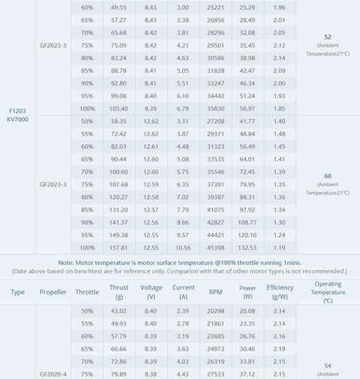Image resolution: width=360 pixels, height=379 pixels.
Task: Select the Power (W) column header
Action: click(x=248, y=292)
